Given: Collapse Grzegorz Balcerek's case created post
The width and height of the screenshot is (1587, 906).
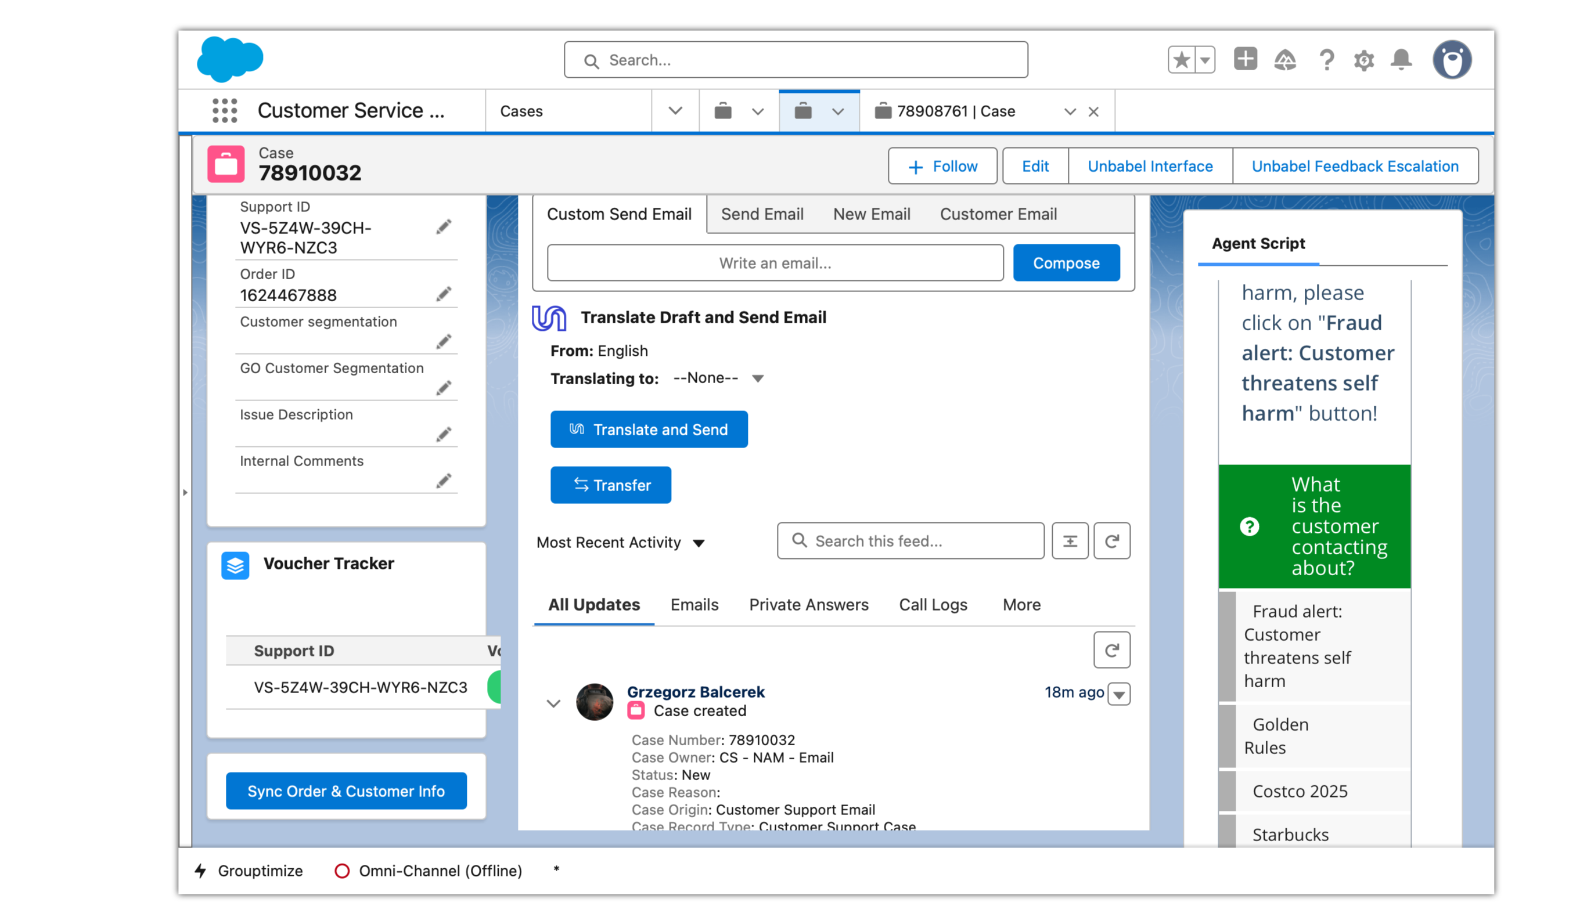Looking at the screenshot, I should pyautogui.click(x=553, y=703).
